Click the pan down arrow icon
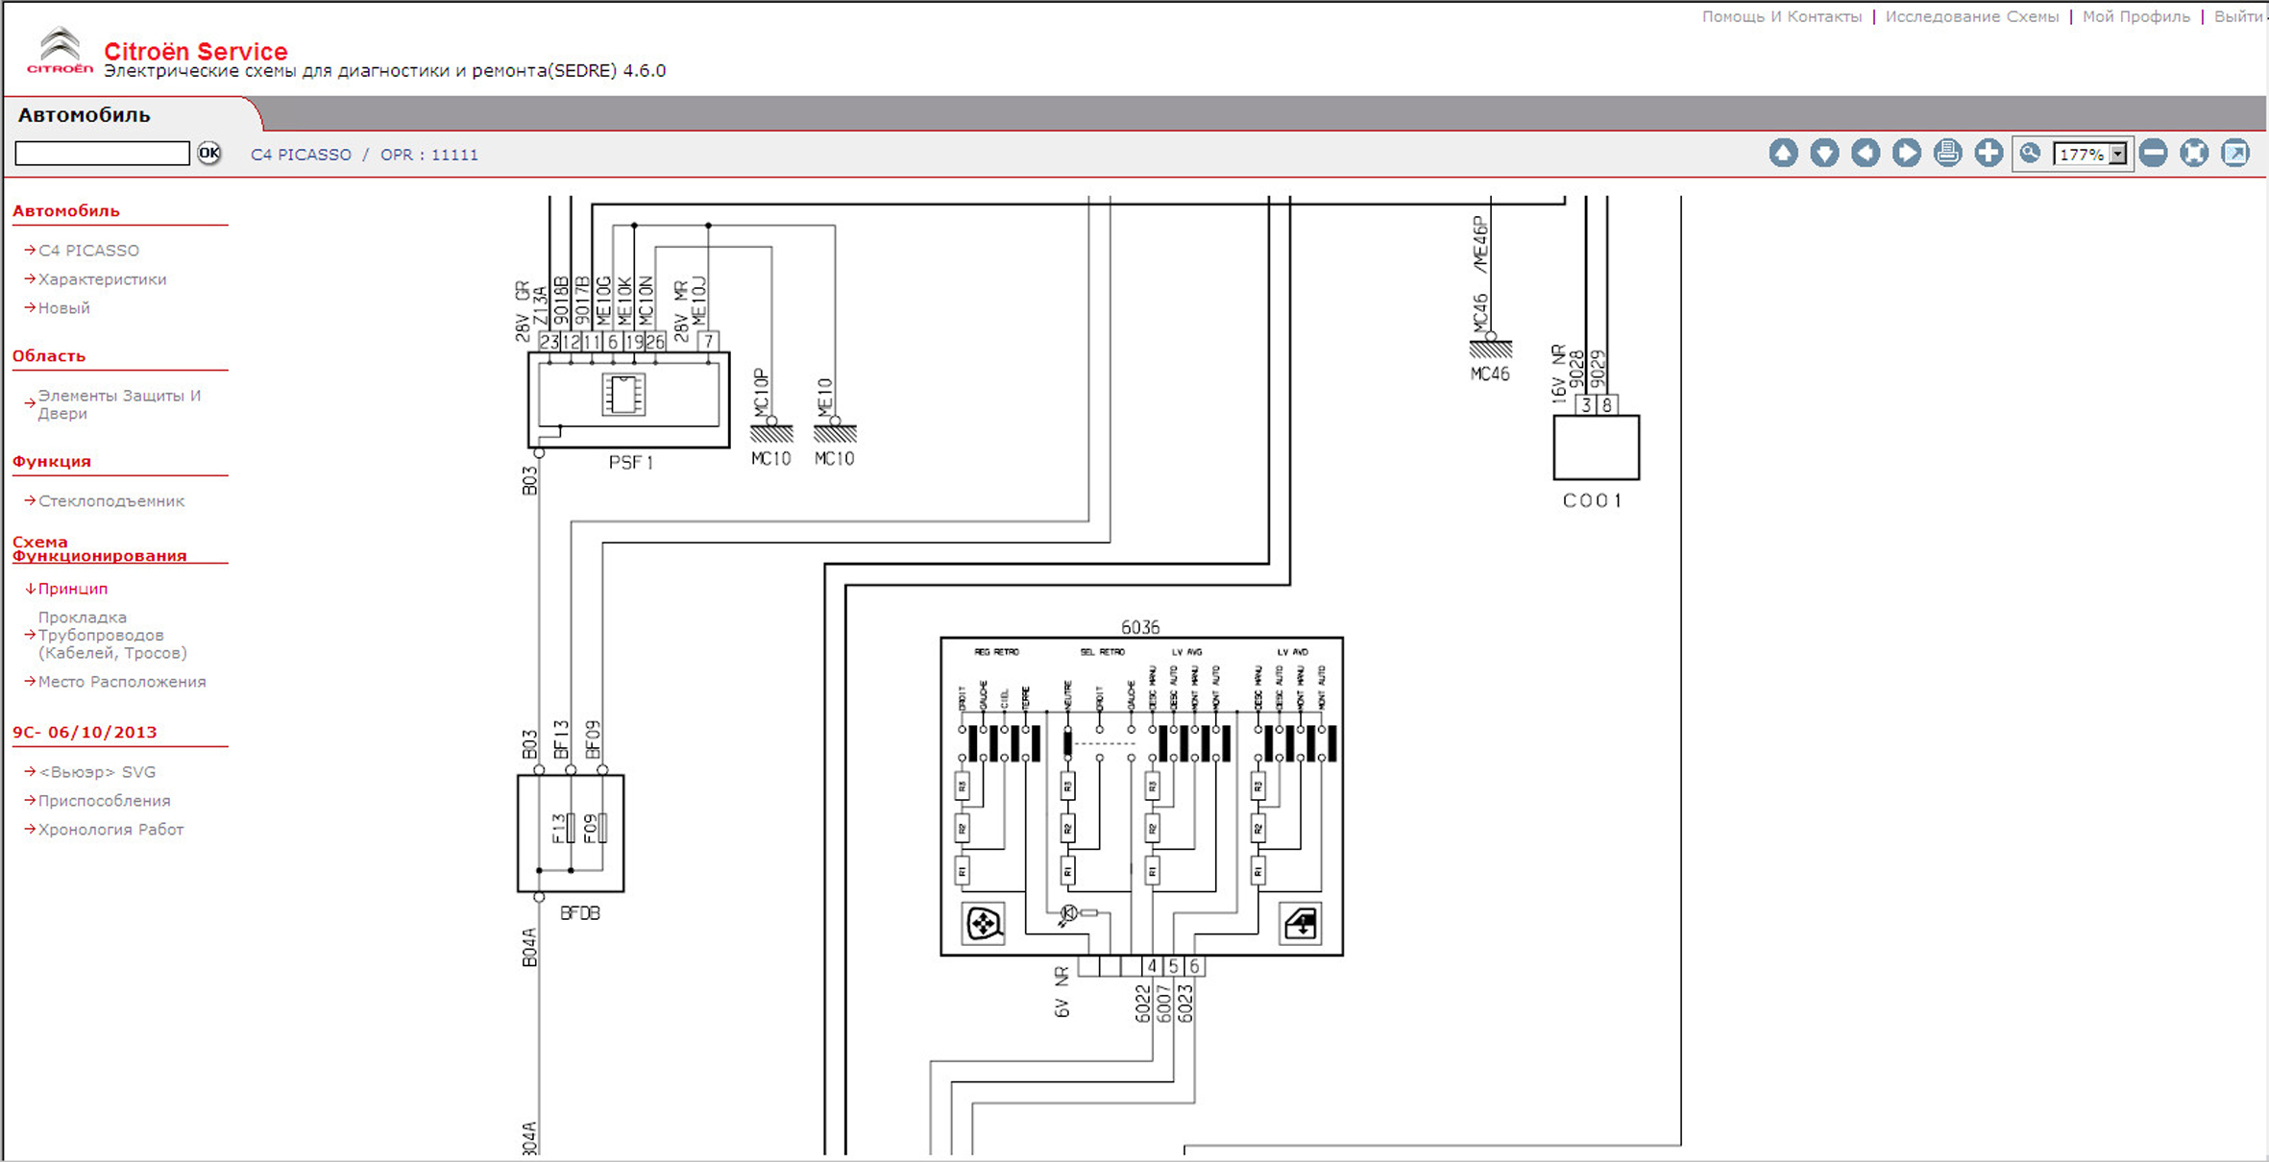Viewport: 2269px width, 1162px height. point(1824,154)
